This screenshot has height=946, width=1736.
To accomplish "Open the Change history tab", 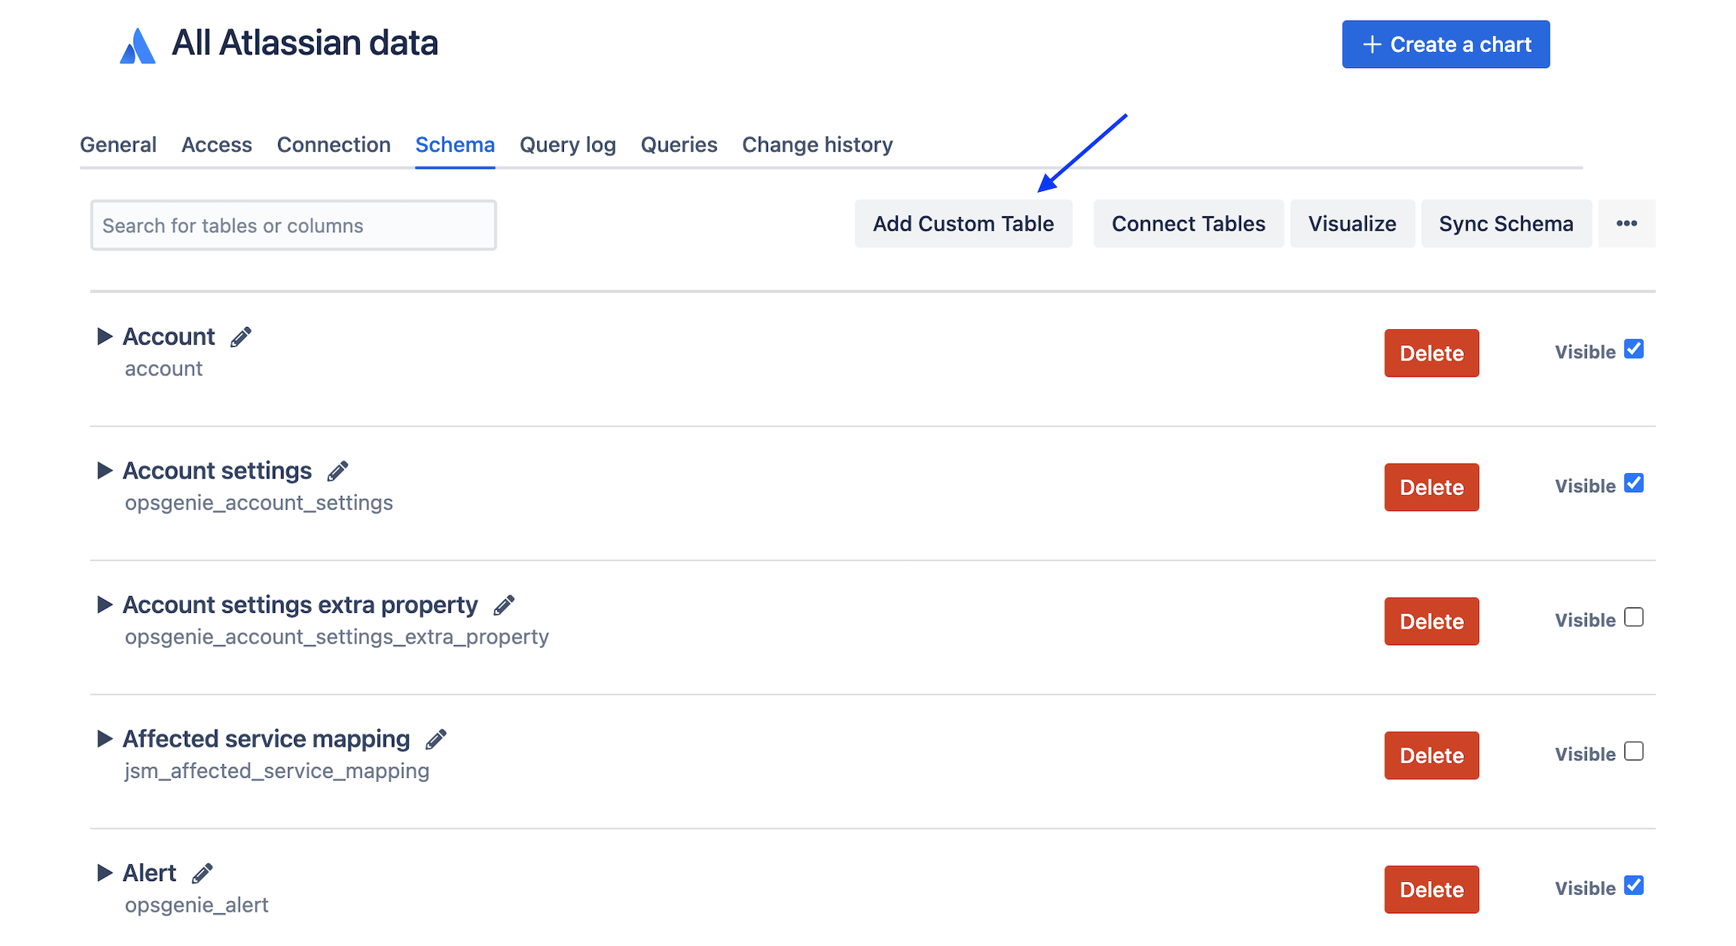I will click(817, 144).
